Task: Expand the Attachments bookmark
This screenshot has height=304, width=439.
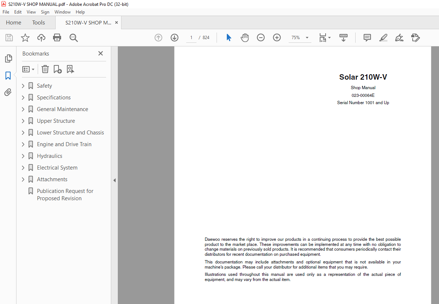Action: tap(23, 179)
